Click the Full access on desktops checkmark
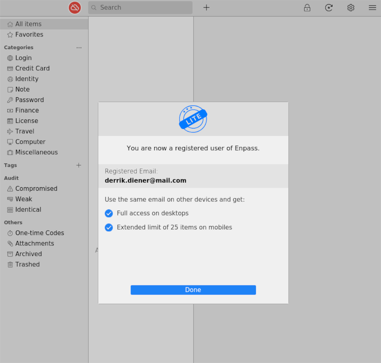The width and height of the screenshot is (381, 363). [109, 213]
